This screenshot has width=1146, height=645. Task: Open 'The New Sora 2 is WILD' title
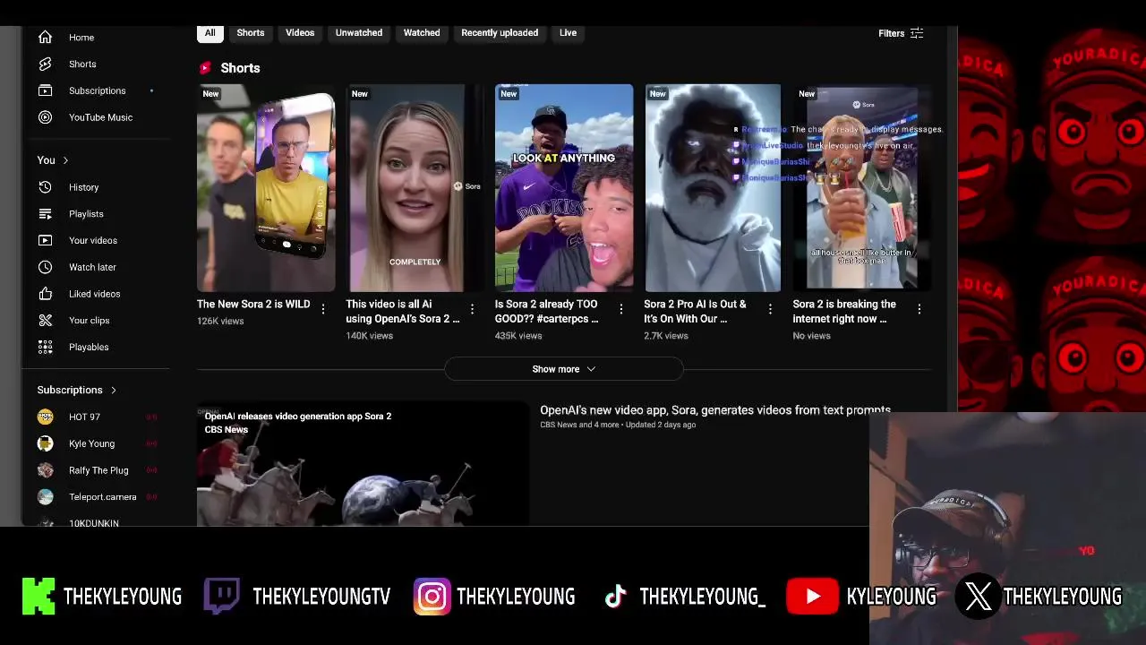click(253, 305)
